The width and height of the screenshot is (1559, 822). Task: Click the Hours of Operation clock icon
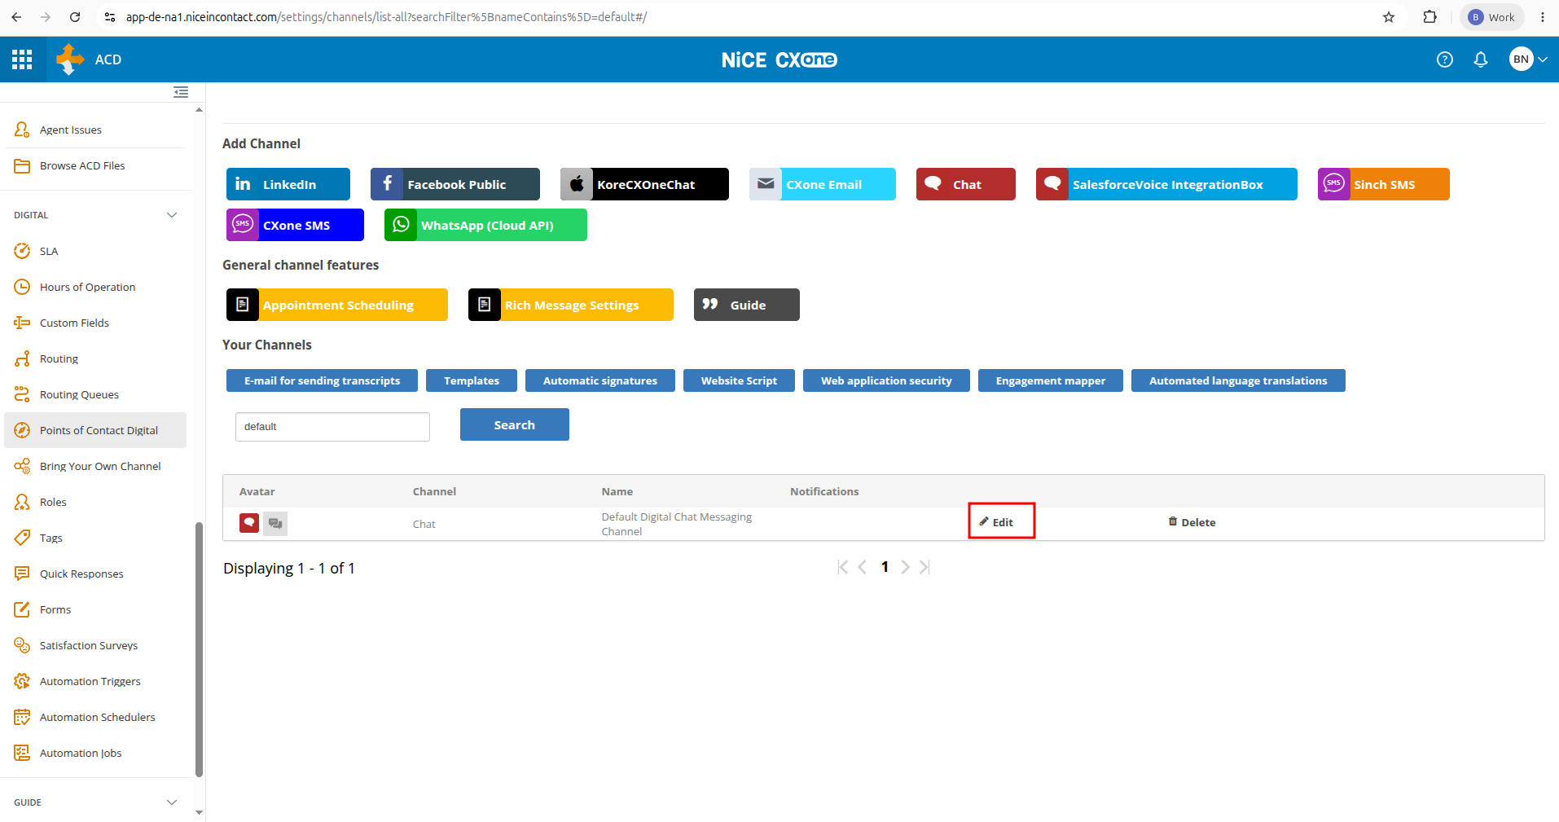[x=22, y=287]
